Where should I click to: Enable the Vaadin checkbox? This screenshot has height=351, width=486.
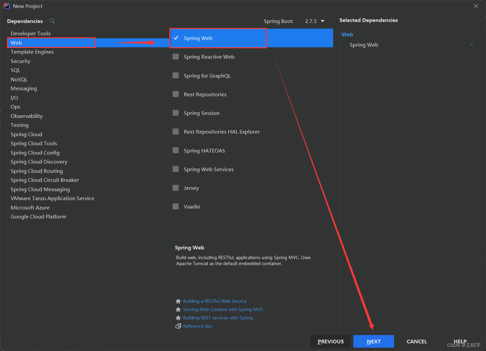coord(176,206)
